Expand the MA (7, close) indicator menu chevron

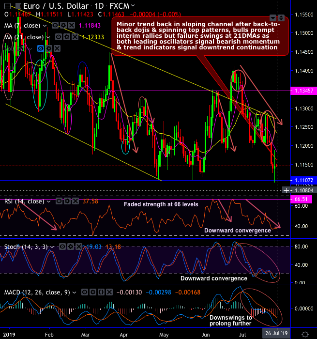pyautogui.click(x=45, y=26)
